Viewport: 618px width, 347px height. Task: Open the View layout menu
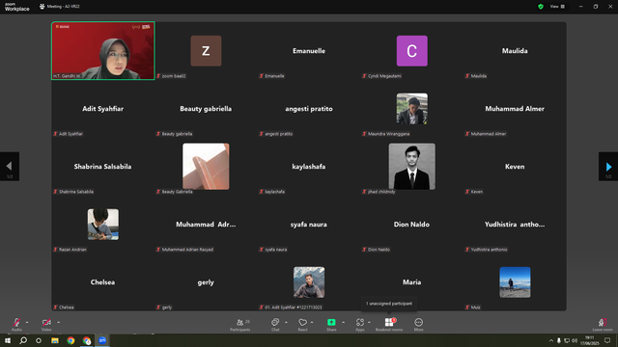(x=557, y=7)
